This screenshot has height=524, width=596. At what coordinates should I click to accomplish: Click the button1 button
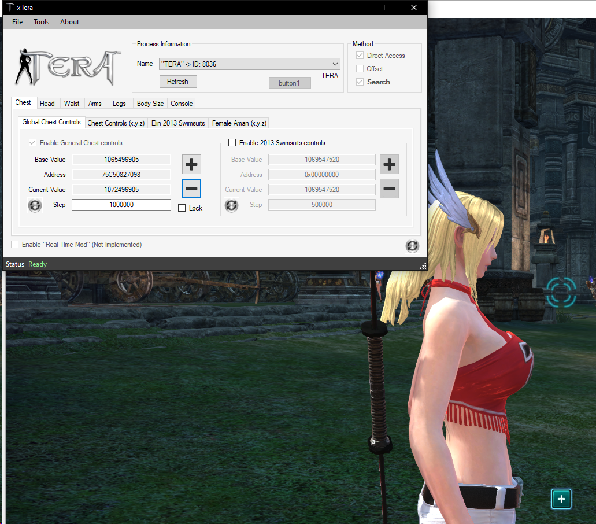290,83
